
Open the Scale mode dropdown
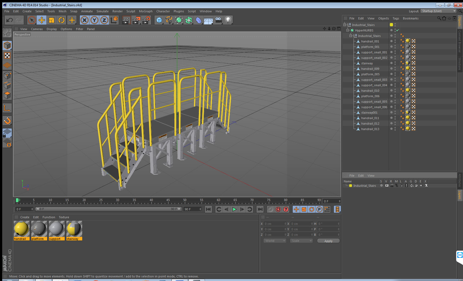coord(301,241)
